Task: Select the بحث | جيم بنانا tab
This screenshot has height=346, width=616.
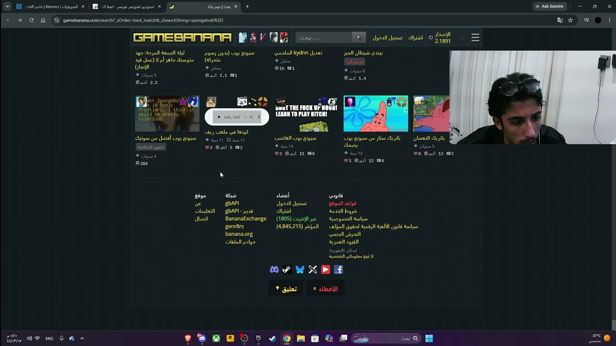Action: pos(204,7)
